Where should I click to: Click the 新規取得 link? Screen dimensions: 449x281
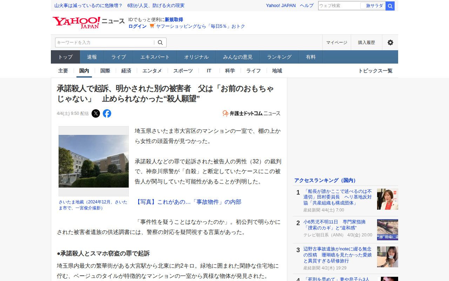(x=174, y=19)
